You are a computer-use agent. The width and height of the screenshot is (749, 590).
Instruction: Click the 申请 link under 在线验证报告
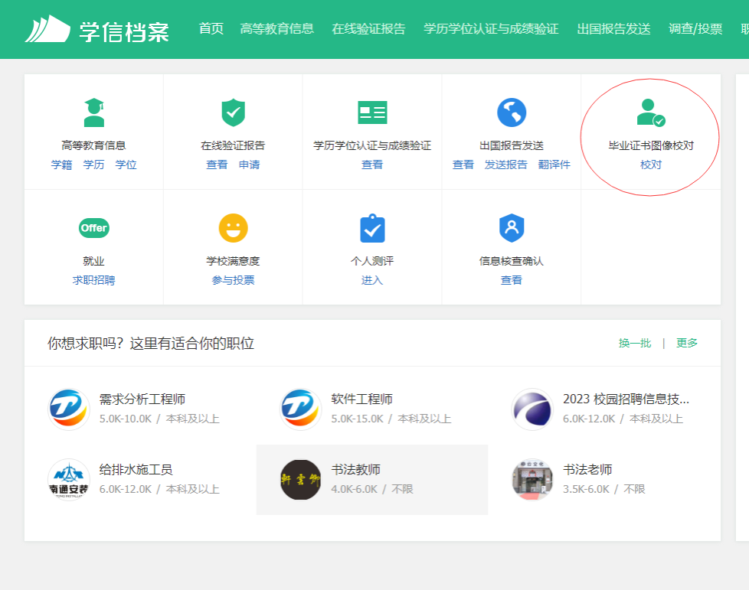click(x=249, y=165)
